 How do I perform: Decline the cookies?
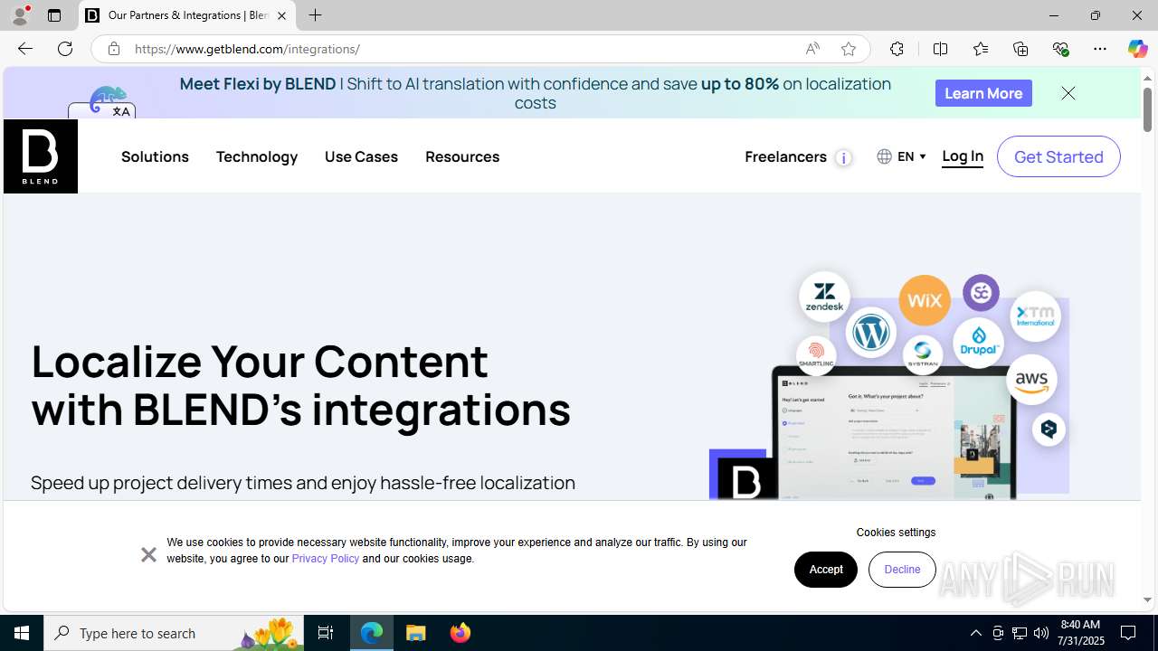[902, 570]
